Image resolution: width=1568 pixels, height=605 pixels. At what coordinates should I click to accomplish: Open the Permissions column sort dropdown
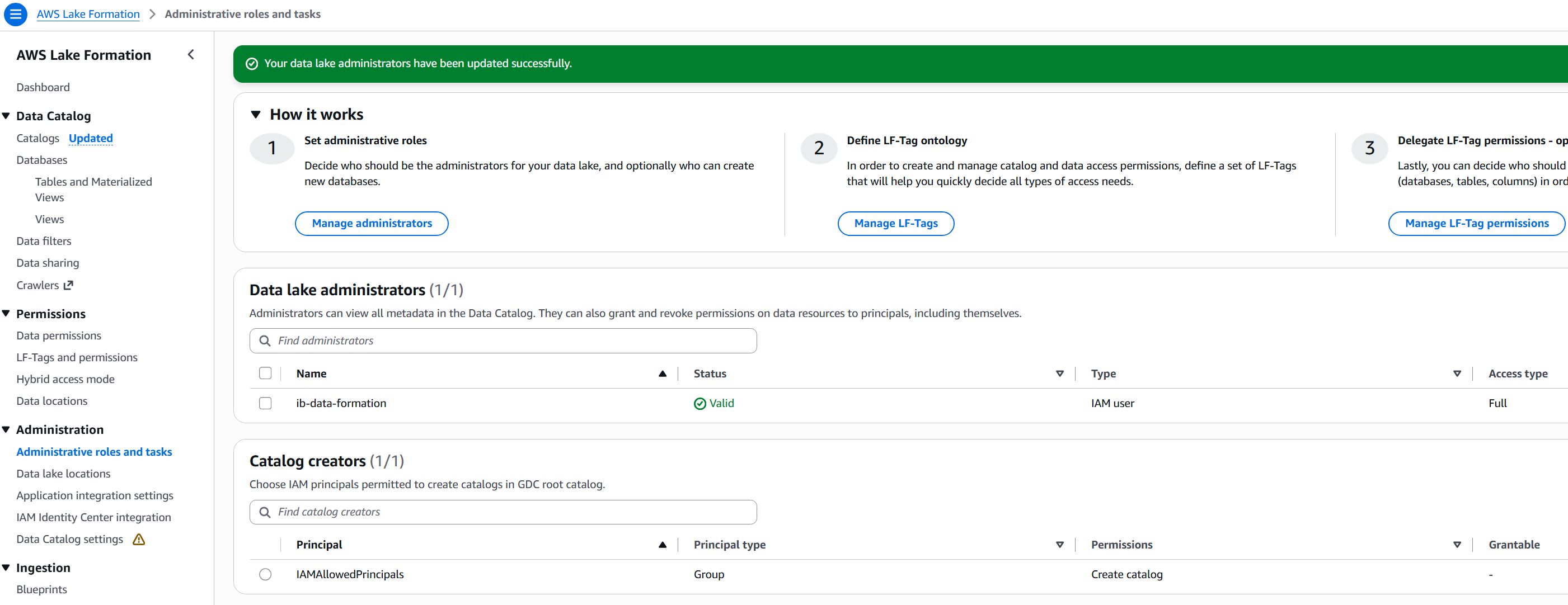pos(1457,545)
